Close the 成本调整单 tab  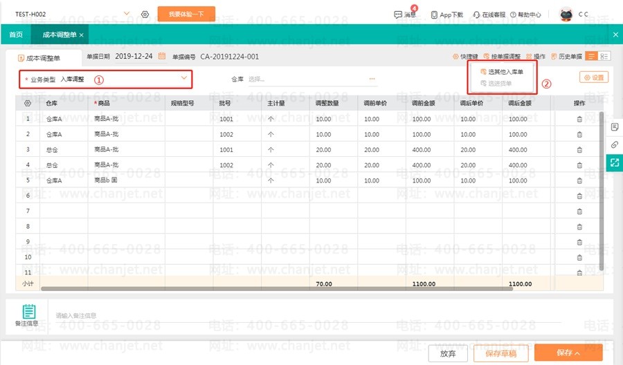82,35
